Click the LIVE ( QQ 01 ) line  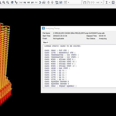point(55,71)
